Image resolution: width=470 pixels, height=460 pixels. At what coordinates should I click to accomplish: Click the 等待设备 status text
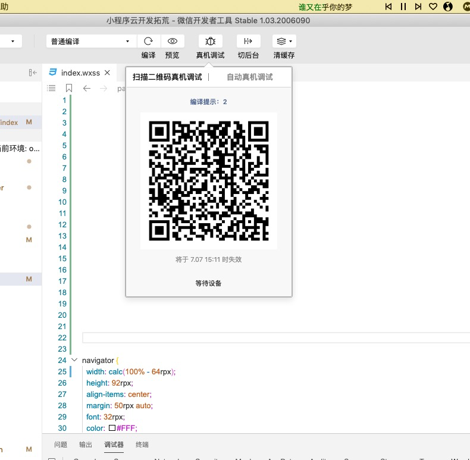click(209, 283)
